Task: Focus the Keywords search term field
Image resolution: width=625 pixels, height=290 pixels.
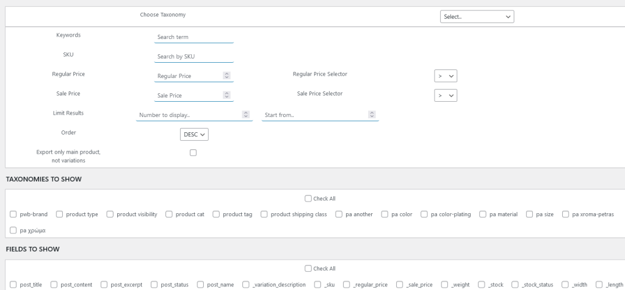Action: tap(193, 37)
